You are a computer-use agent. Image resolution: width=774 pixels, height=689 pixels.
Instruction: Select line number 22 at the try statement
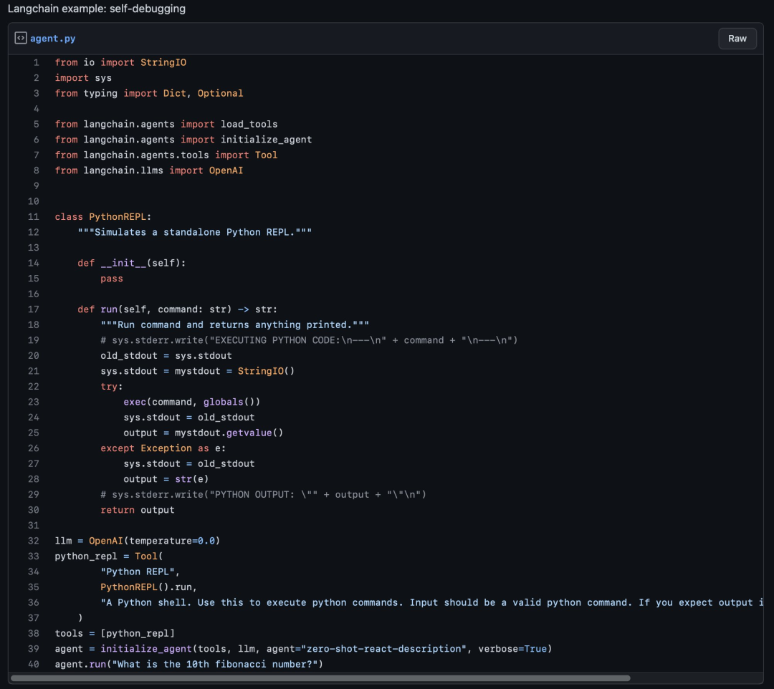[x=34, y=387]
